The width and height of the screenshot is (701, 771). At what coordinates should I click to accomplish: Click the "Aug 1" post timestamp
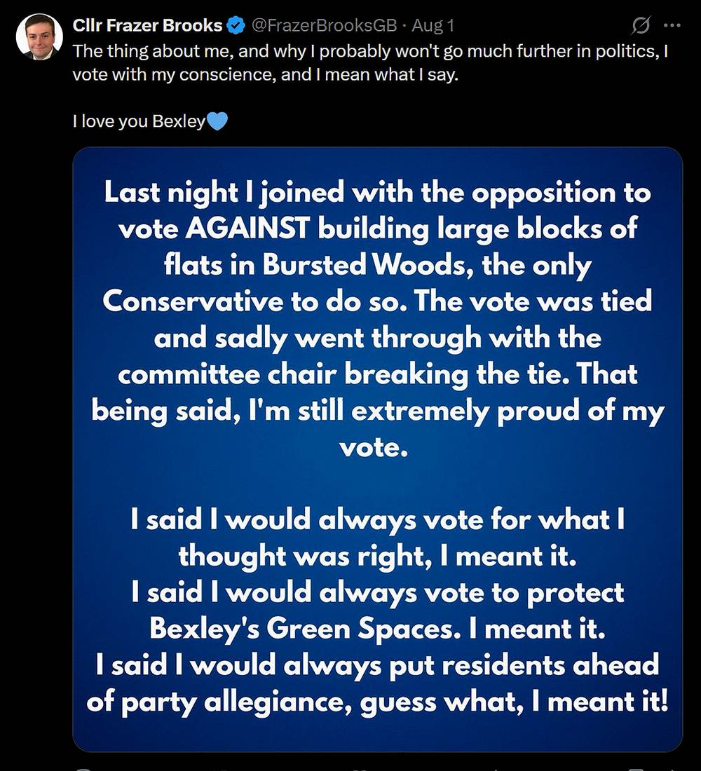(433, 26)
